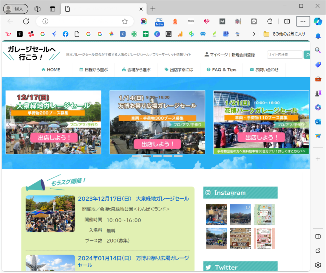Open sidebar settings gear
This screenshot has width=326, height=273.
point(318,265)
